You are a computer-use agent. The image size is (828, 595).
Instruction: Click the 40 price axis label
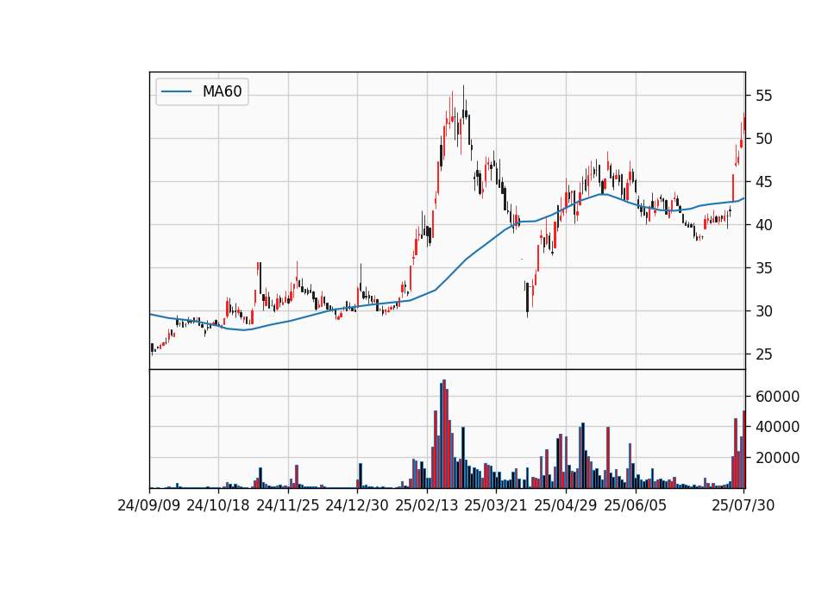763,225
